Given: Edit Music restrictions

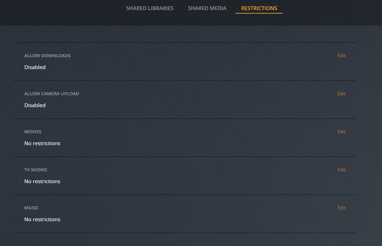Looking at the screenshot, I should coord(341,207).
